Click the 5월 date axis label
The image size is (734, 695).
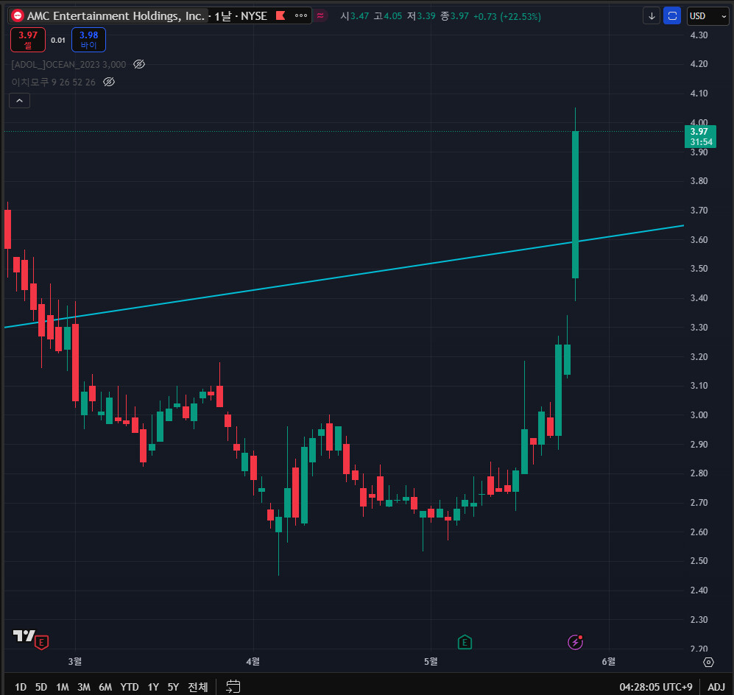431,661
